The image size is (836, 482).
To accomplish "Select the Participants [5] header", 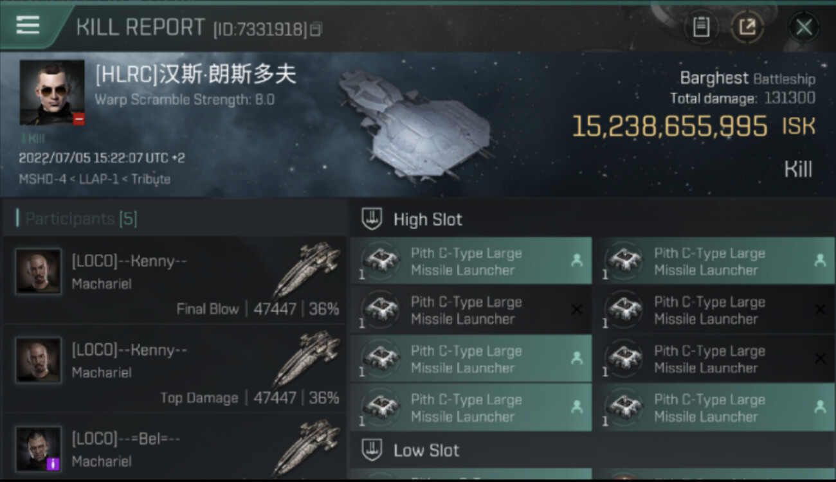I will tap(81, 219).
